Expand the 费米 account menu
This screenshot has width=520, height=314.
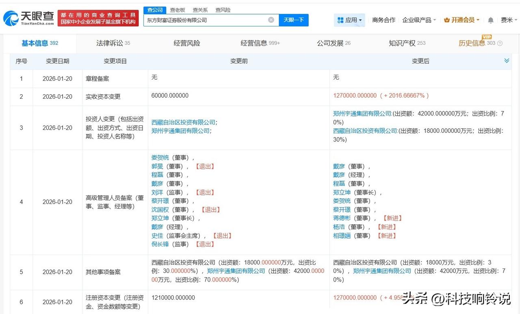coord(507,19)
